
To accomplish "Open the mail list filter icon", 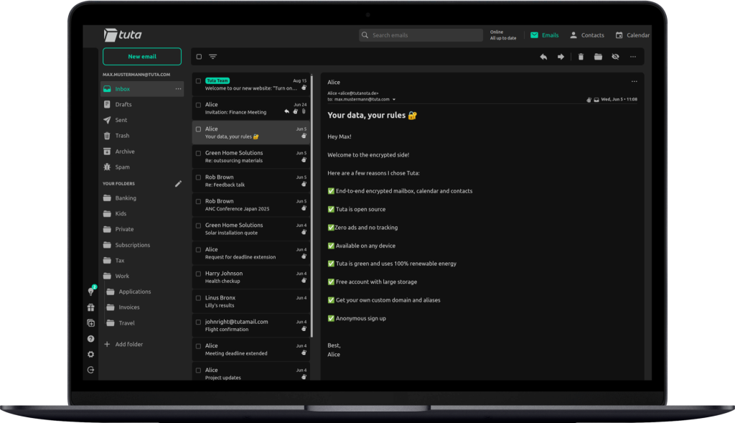I will pos(212,57).
